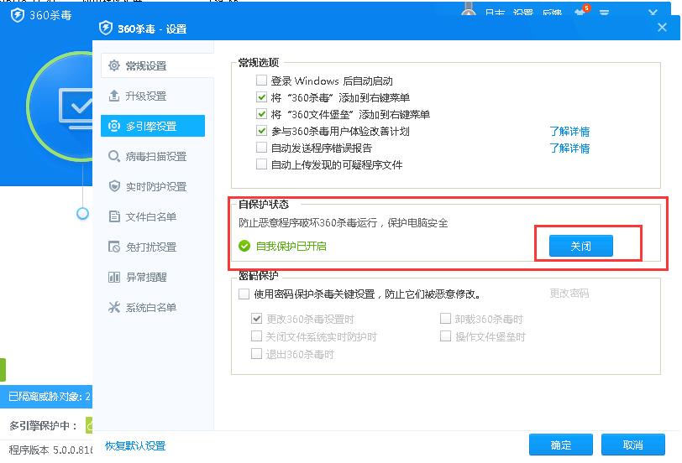This screenshot has height=463, width=682.
Task: Enable 使用密码保护杀毒关键设置 checkbox
Action: [244, 294]
